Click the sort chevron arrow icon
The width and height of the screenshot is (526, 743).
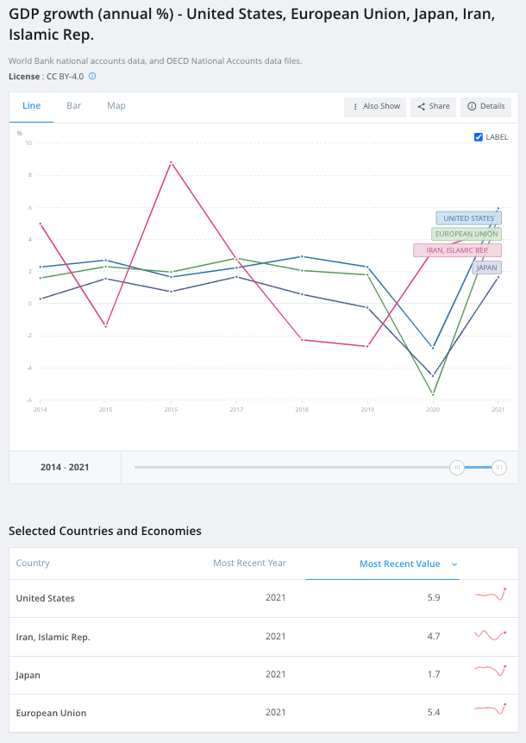pyautogui.click(x=454, y=564)
